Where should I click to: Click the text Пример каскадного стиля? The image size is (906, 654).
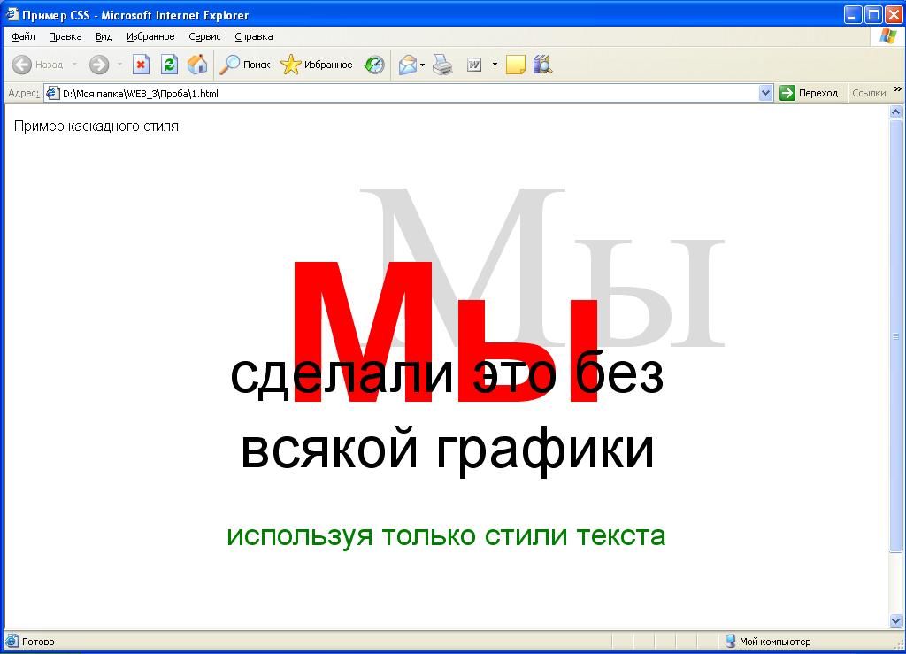[96, 126]
